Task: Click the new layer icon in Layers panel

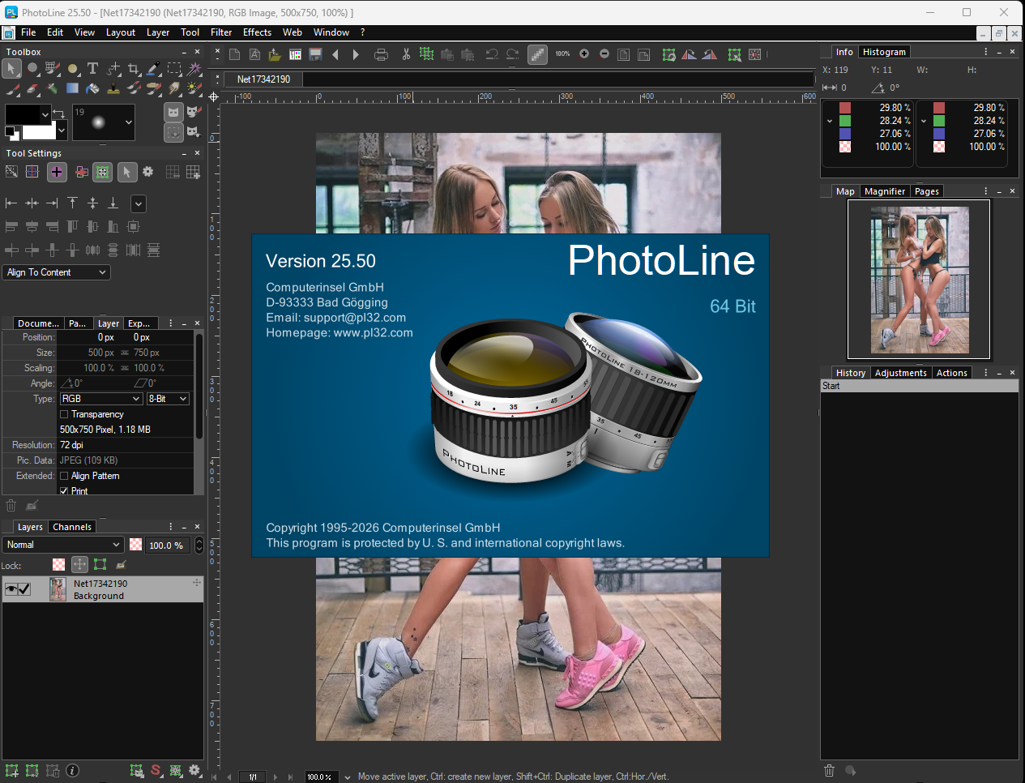Action: point(12,771)
